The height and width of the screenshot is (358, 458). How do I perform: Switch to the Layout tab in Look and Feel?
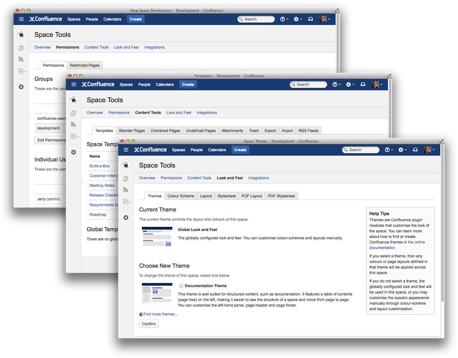206,196
